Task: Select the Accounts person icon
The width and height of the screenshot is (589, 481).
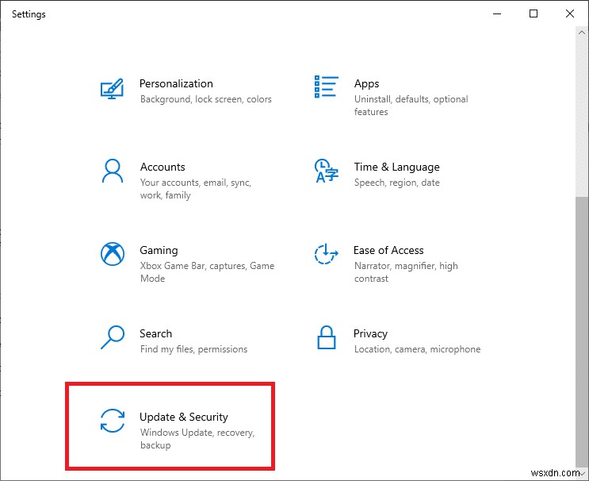Action: 113,171
